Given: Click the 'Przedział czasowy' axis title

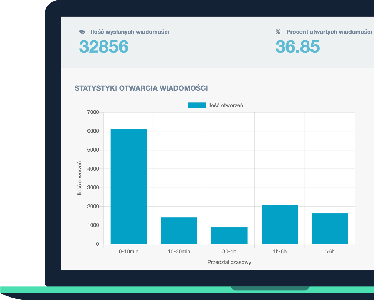Looking at the screenshot, I should click(x=229, y=262).
